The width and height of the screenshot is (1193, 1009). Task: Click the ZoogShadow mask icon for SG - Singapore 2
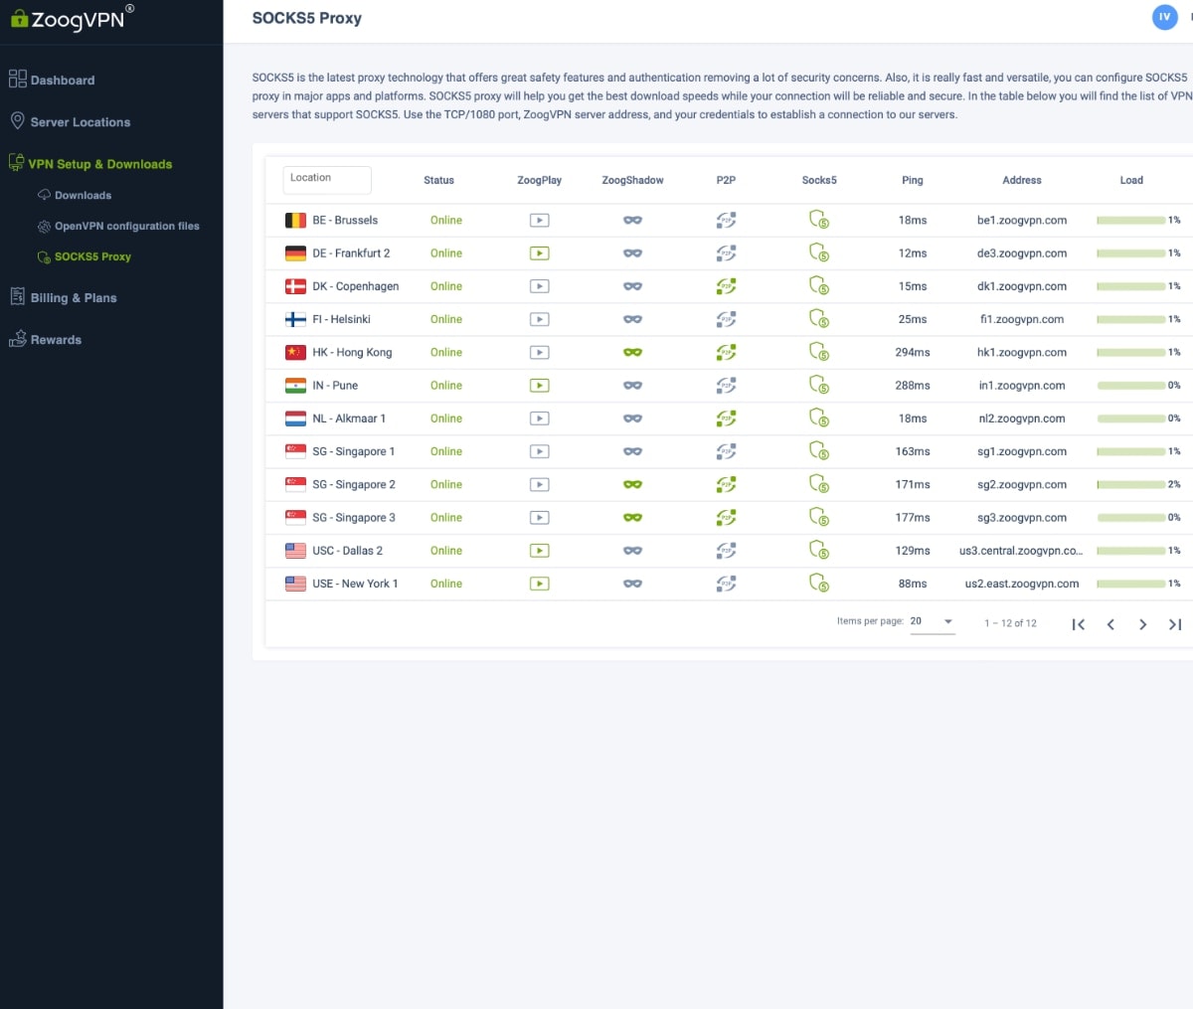pyautogui.click(x=632, y=485)
